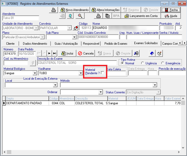This screenshot has height=156, width=187.
Task: Click the BPA button
Action: pos(116,16)
